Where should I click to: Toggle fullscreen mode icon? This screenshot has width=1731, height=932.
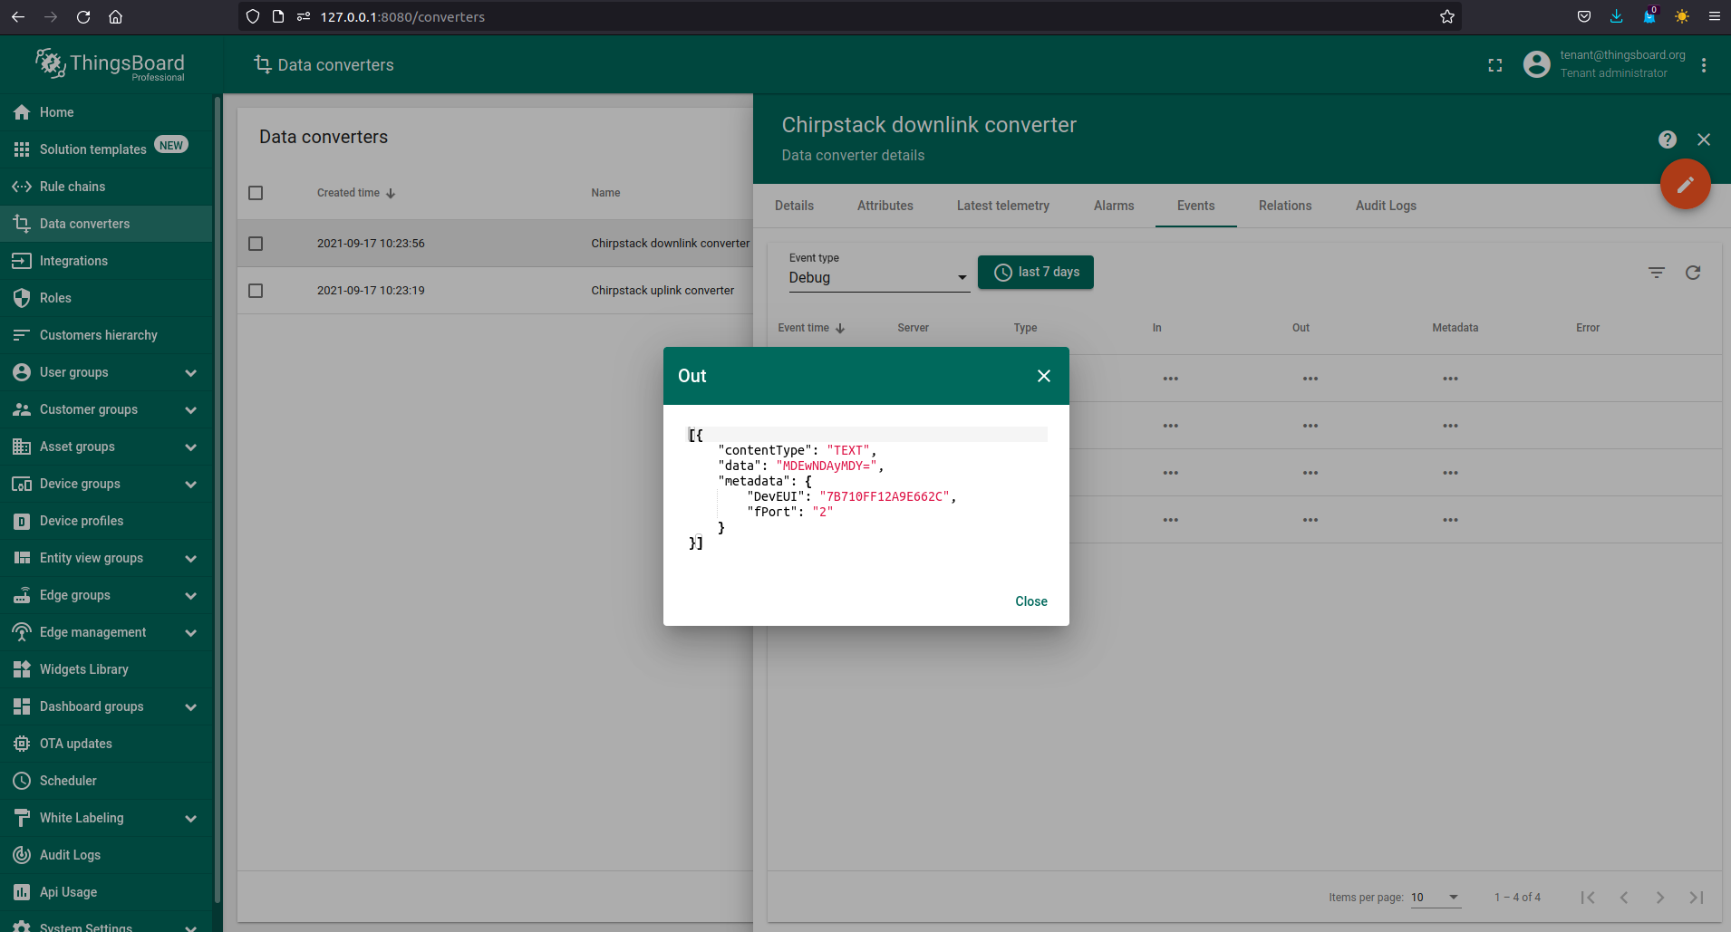click(x=1495, y=65)
